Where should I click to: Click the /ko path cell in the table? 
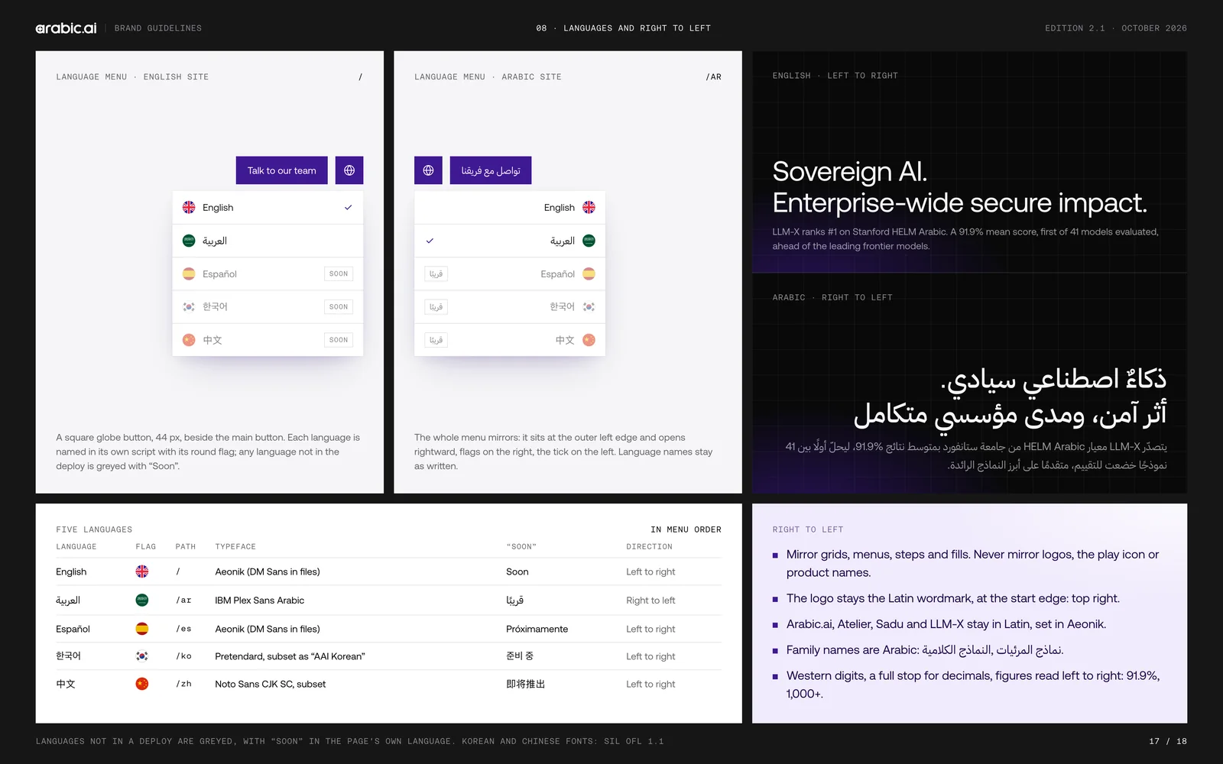click(184, 656)
